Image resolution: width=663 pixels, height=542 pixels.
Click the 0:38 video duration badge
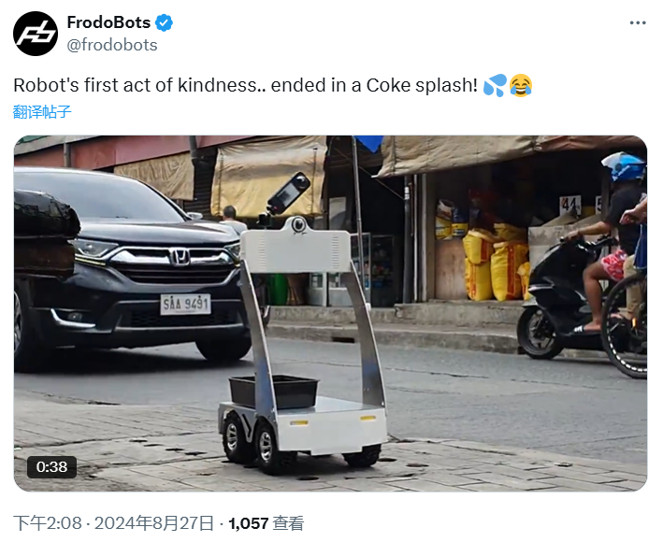pyautogui.click(x=51, y=466)
